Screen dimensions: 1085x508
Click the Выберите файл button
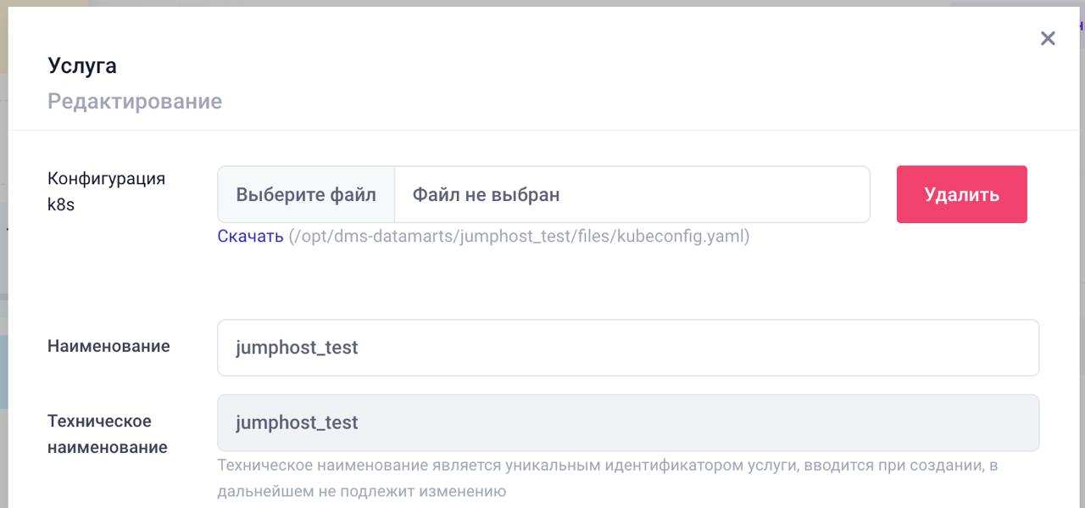(x=306, y=194)
